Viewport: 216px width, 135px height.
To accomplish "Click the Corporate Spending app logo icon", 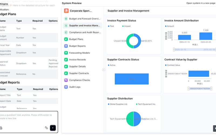I will [66, 11].
